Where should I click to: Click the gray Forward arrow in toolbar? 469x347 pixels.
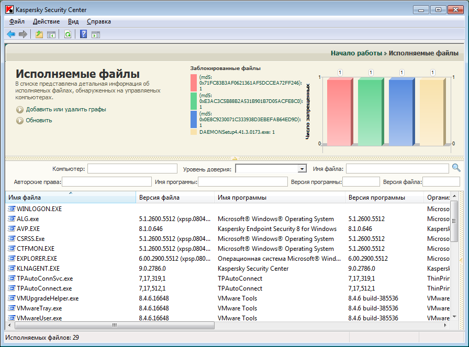(x=23, y=34)
